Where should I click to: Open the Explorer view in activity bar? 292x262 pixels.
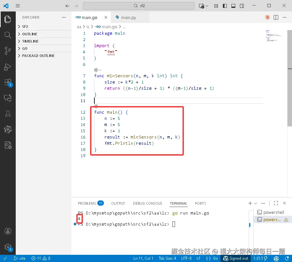[8, 19]
